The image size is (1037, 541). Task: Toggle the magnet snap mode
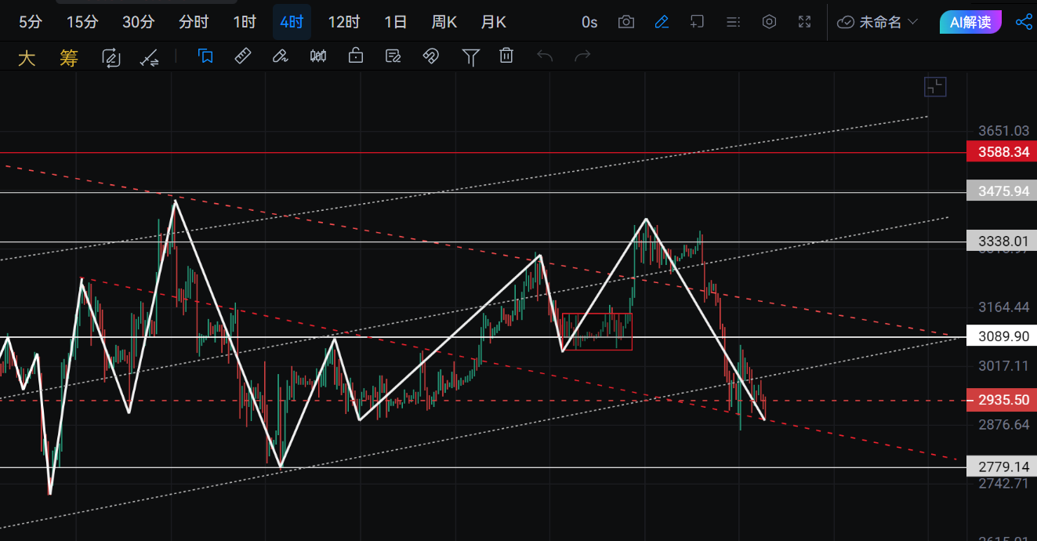tap(430, 56)
